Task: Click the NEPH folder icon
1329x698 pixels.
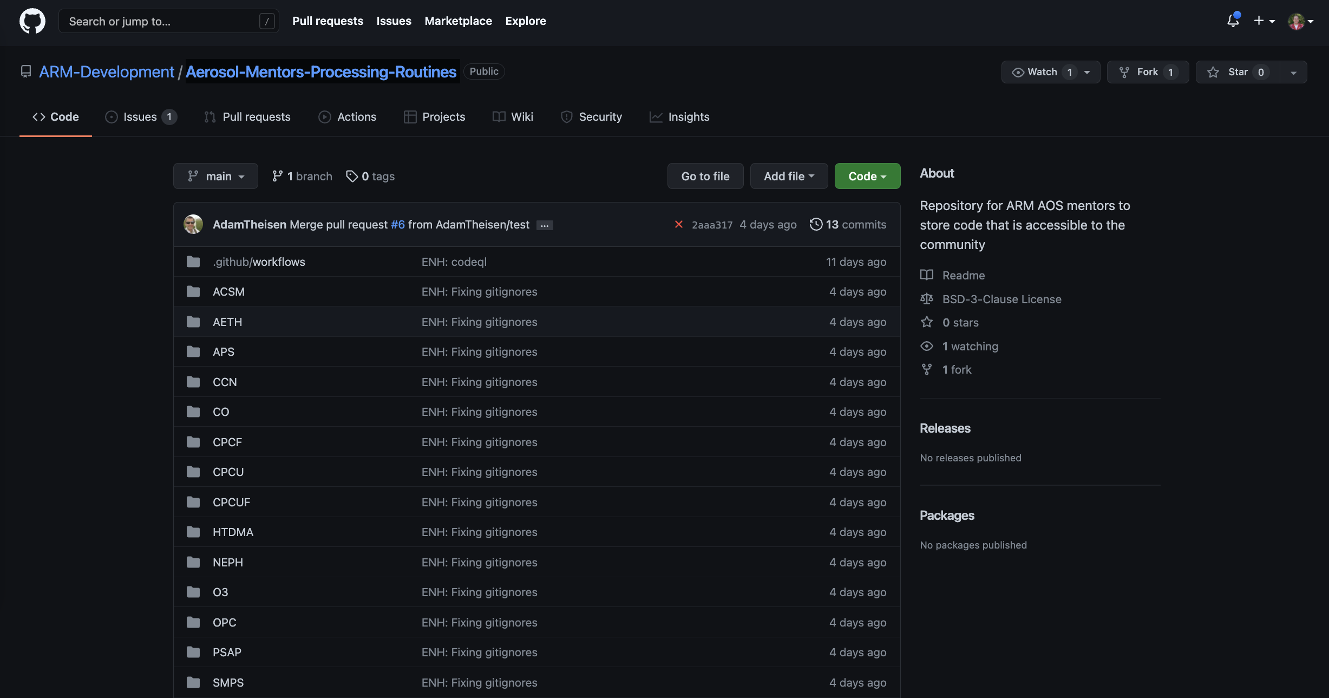Action: [x=193, y=563]
